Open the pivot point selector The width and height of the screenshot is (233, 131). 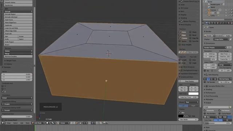click(54, 123)
